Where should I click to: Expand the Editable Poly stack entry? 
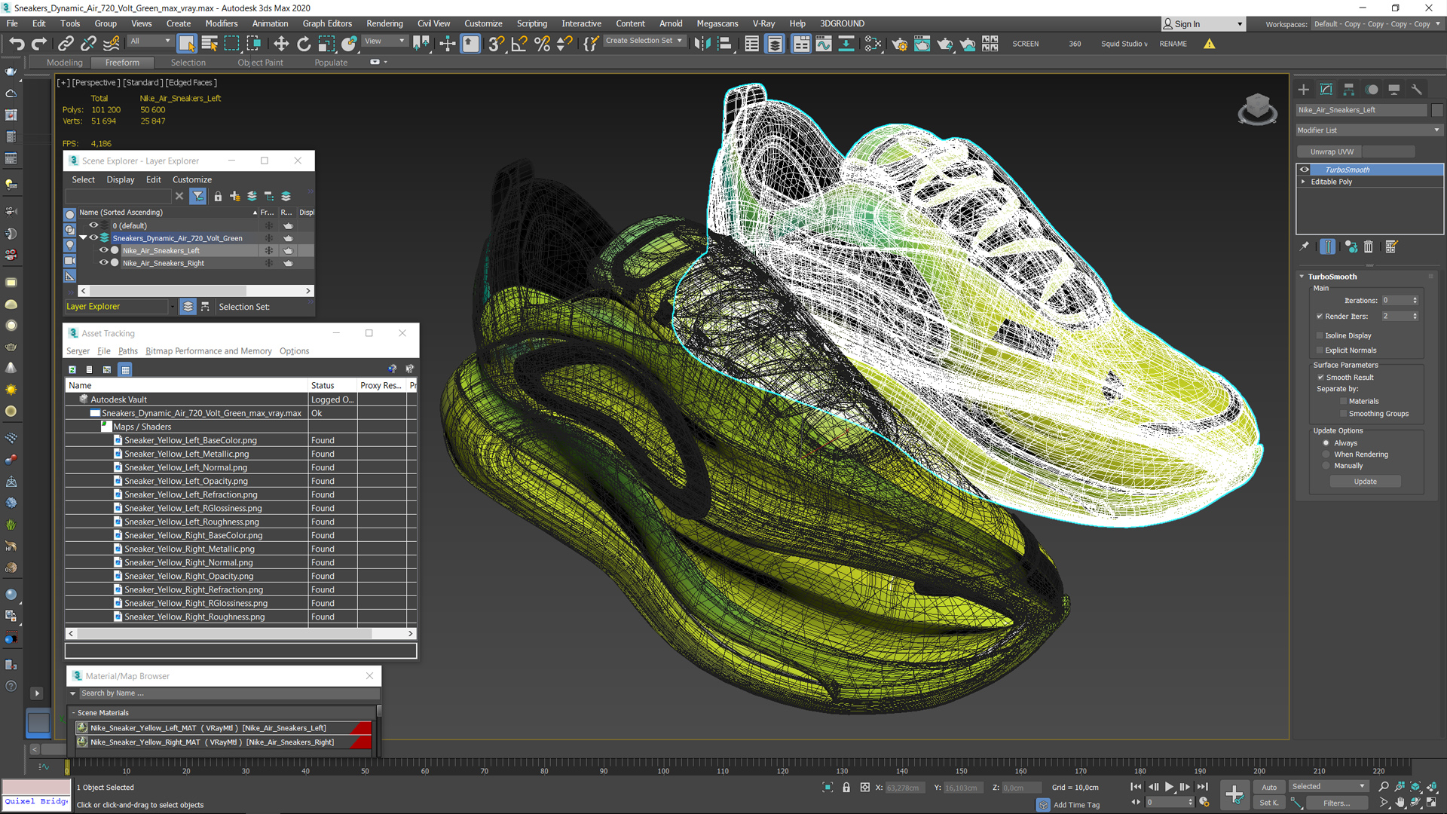[x=1303, y=182]
